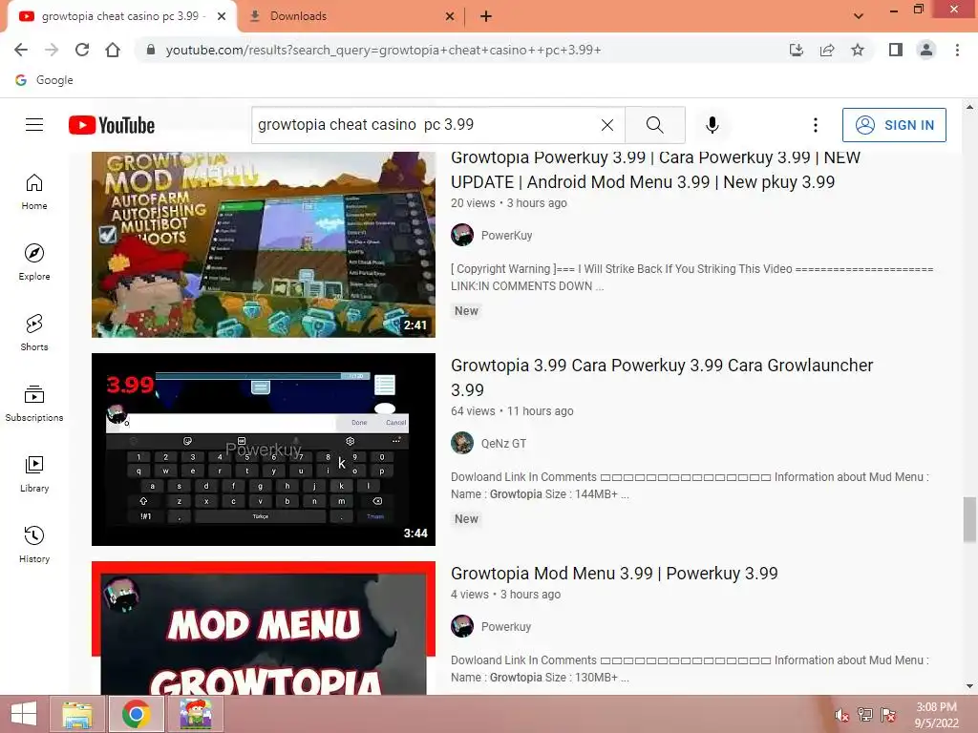
Task: Click the '64 views • 11 hours ago' text
Action: (512, 411)
